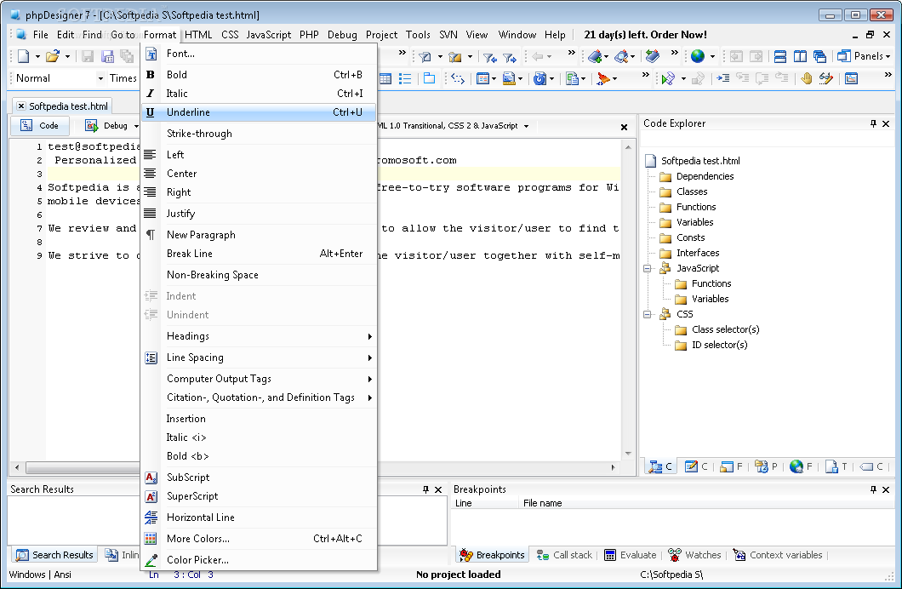Choose Justify alignment
The width and height of the screenshot is (902, 589).
coord(259,214)
